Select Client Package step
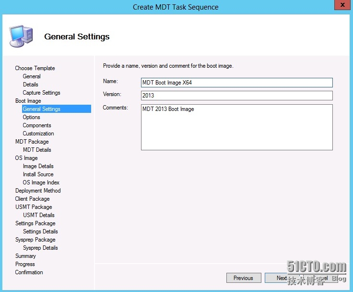 coord(33,199)
